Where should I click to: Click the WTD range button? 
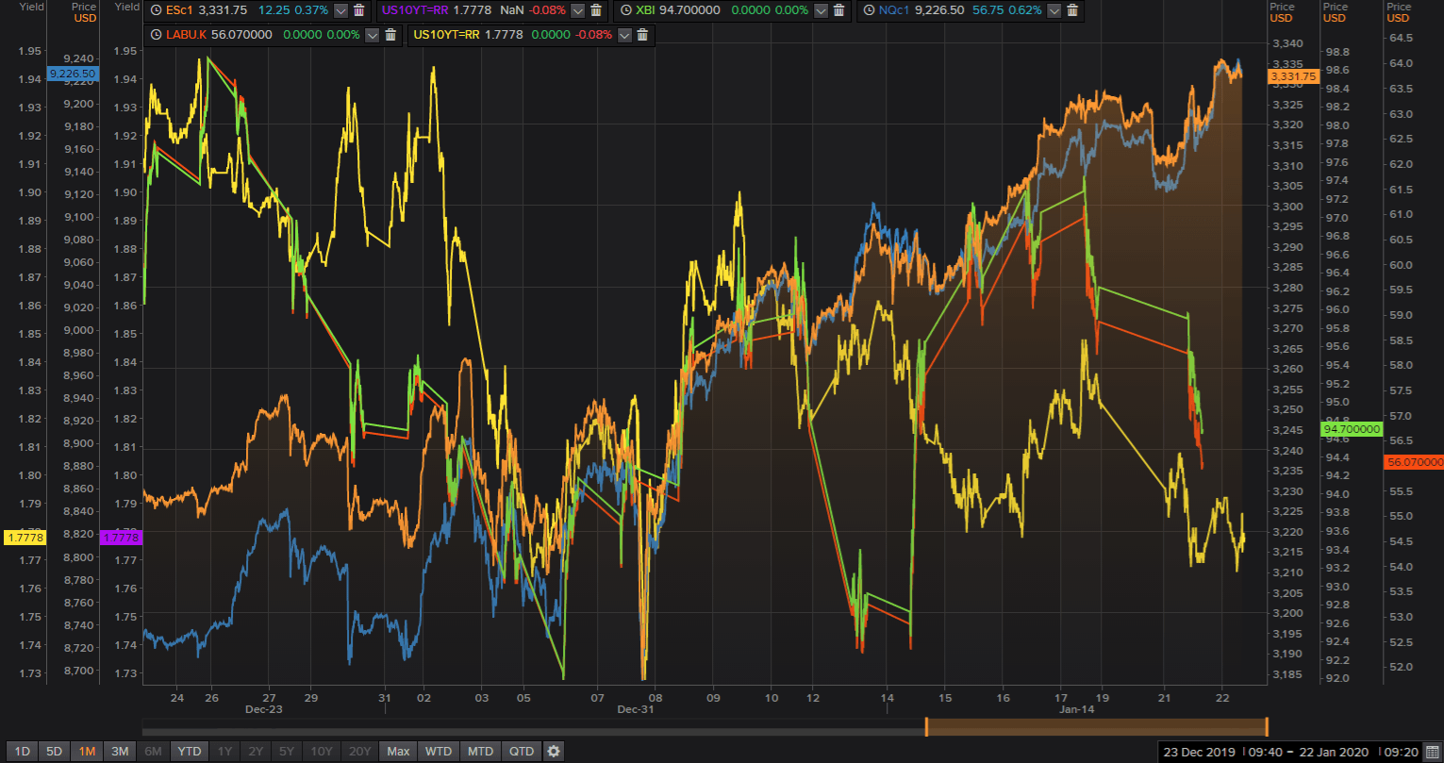click(x=438, y=752)
